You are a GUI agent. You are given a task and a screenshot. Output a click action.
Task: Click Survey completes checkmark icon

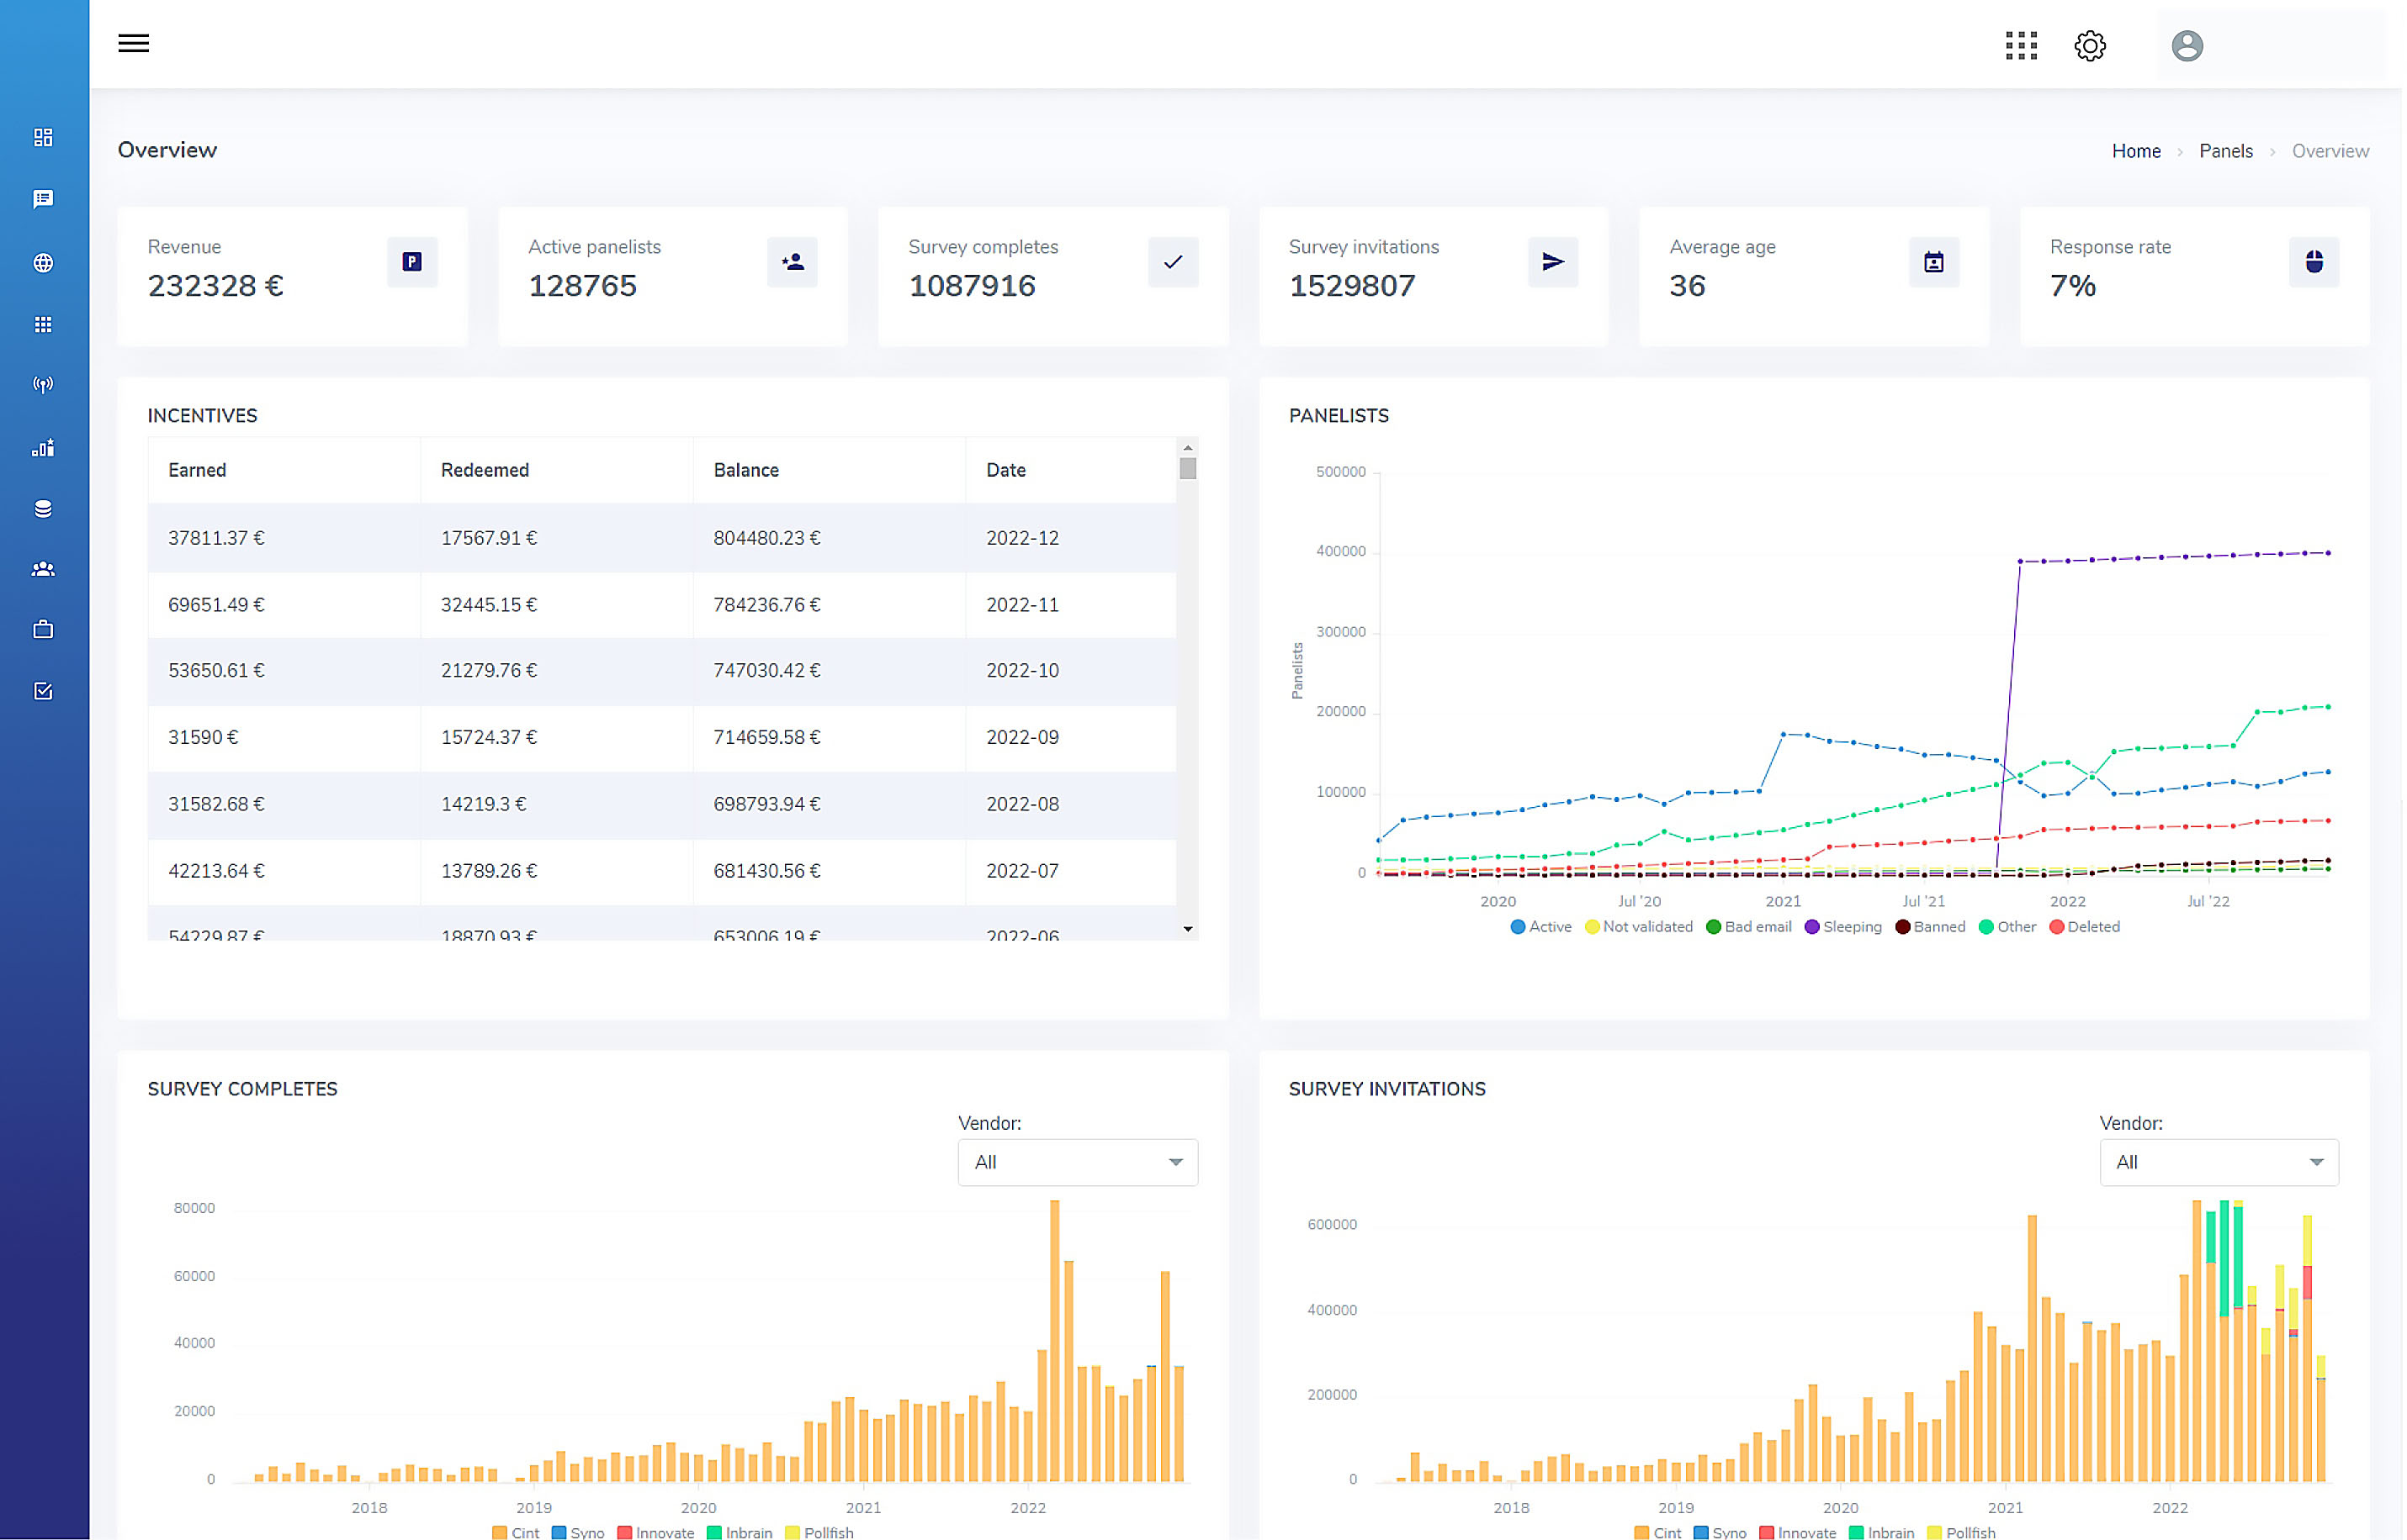[1174, 262]
